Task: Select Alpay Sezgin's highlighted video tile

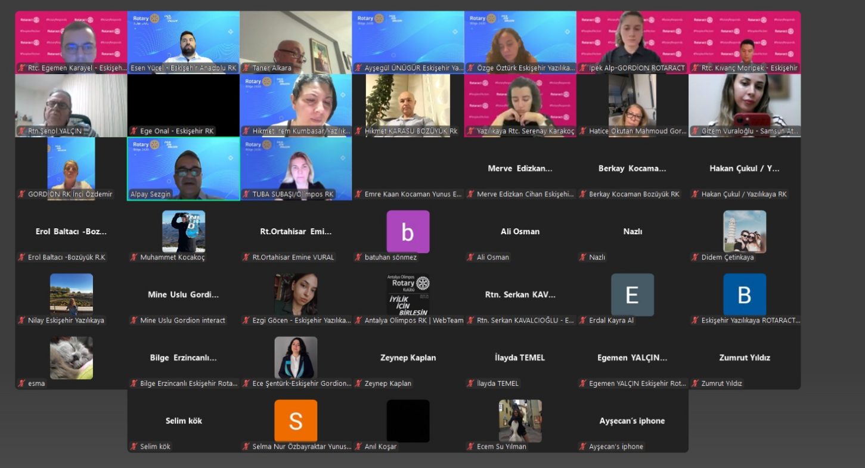Action: click(x=184, y=168)
